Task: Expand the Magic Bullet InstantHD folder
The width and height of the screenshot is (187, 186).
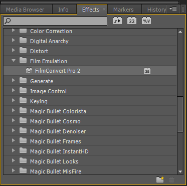Action: (14, 151)
